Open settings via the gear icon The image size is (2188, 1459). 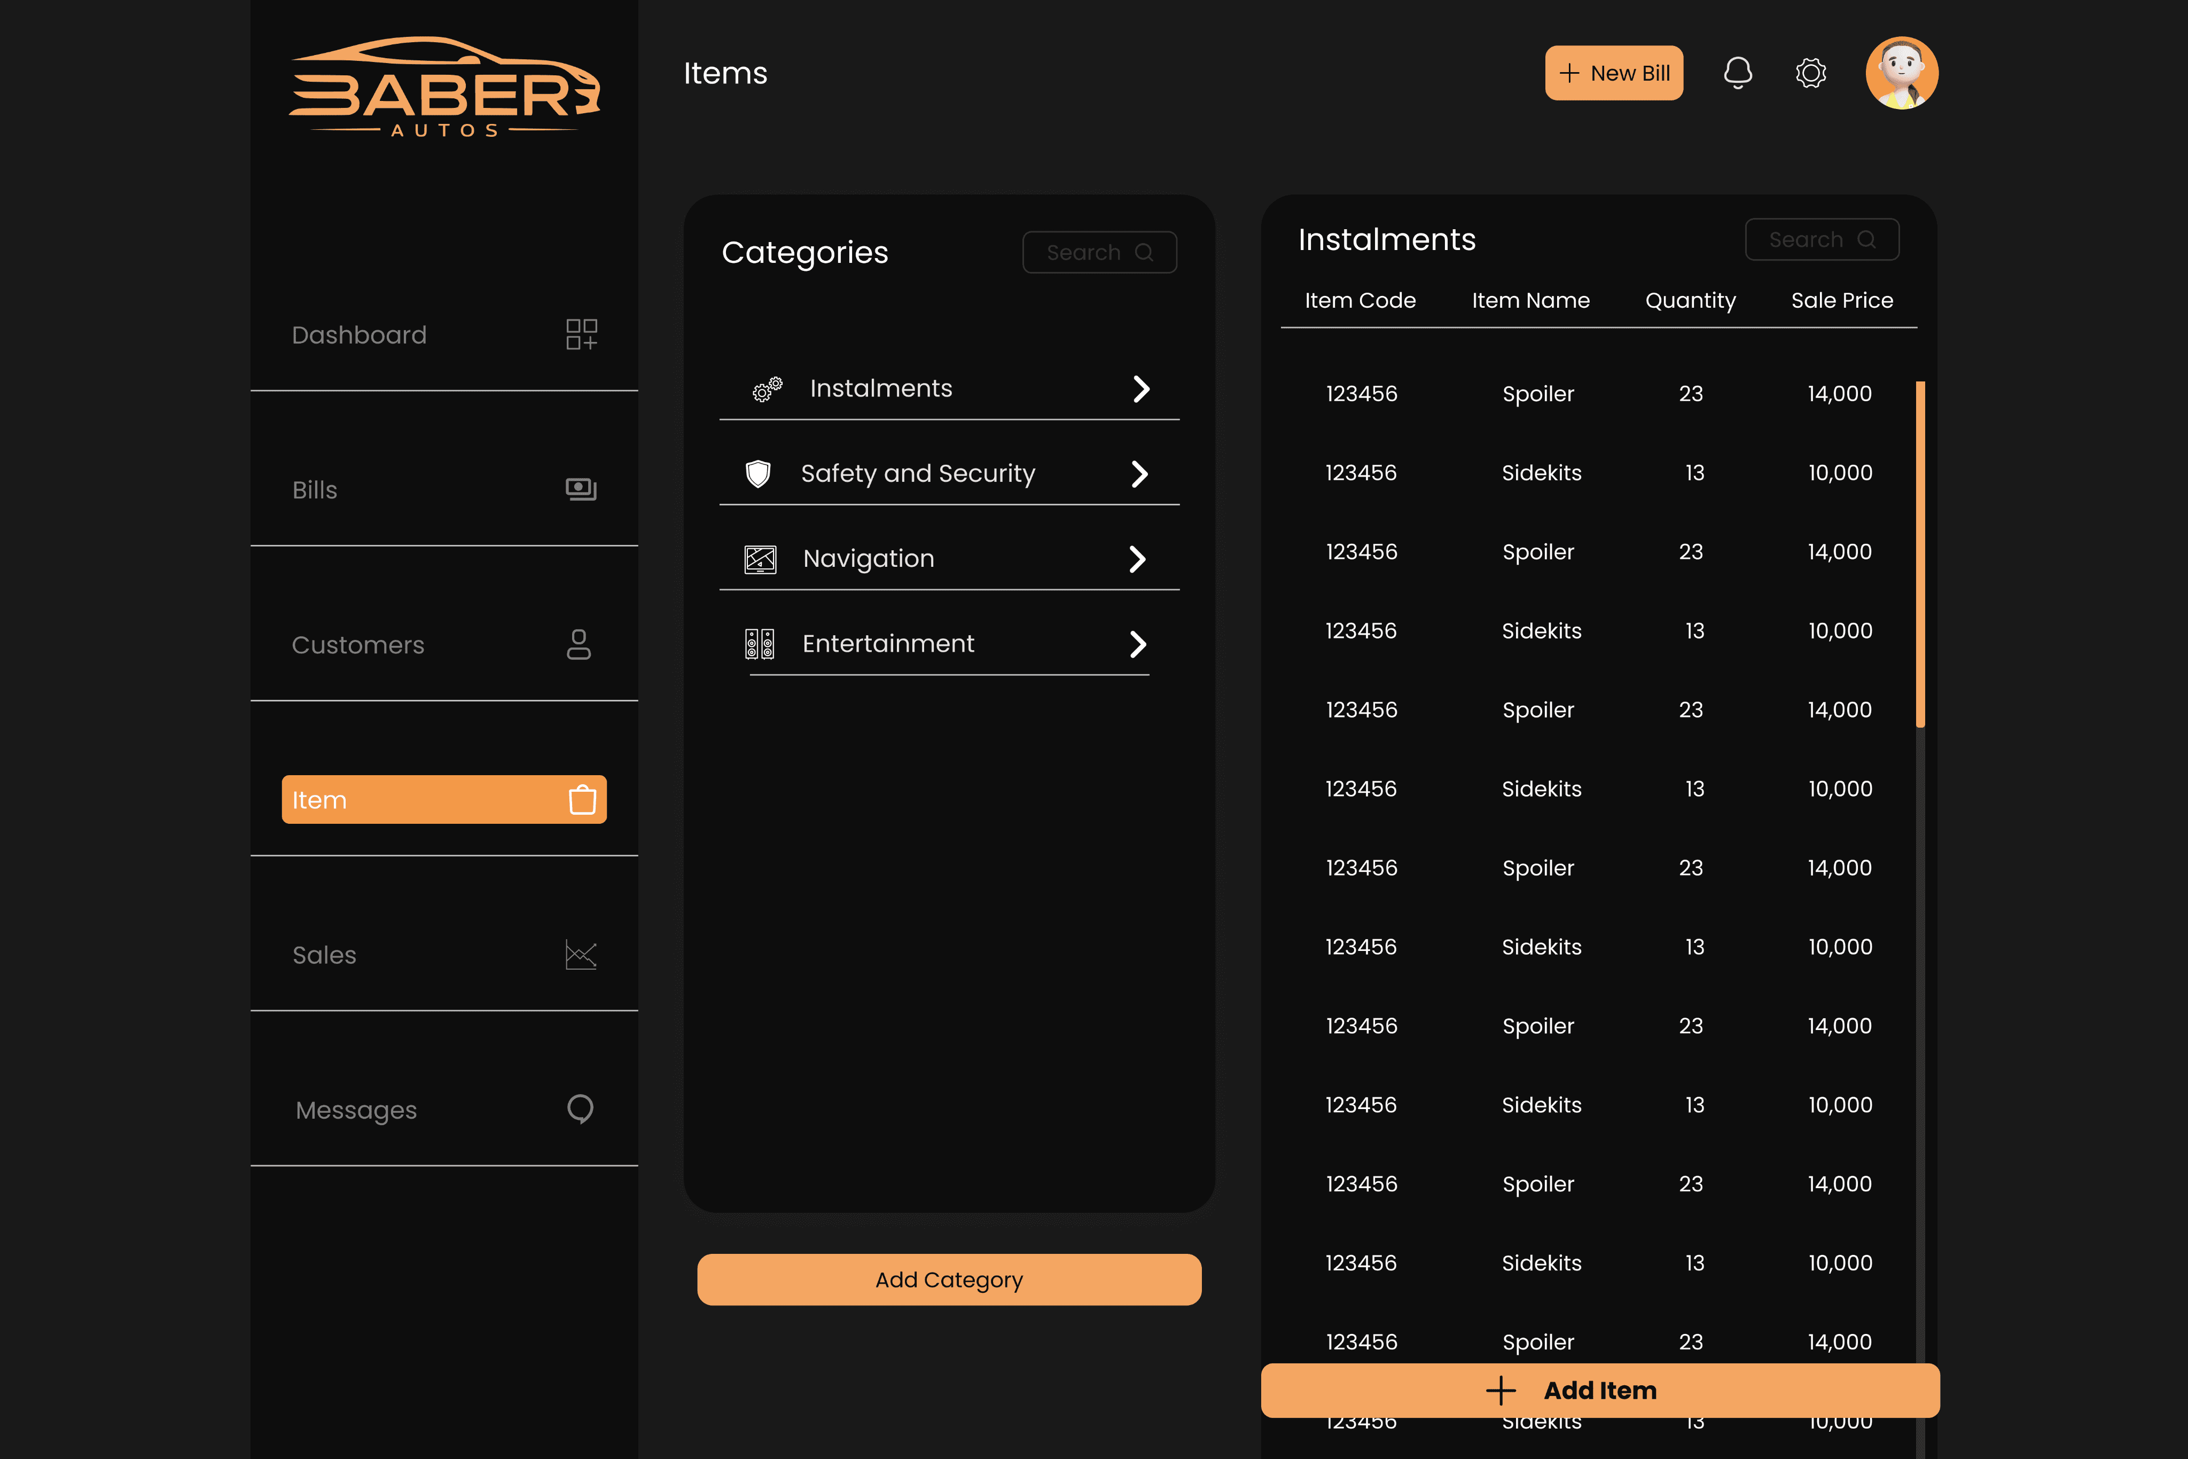[x=1810, y=73]
